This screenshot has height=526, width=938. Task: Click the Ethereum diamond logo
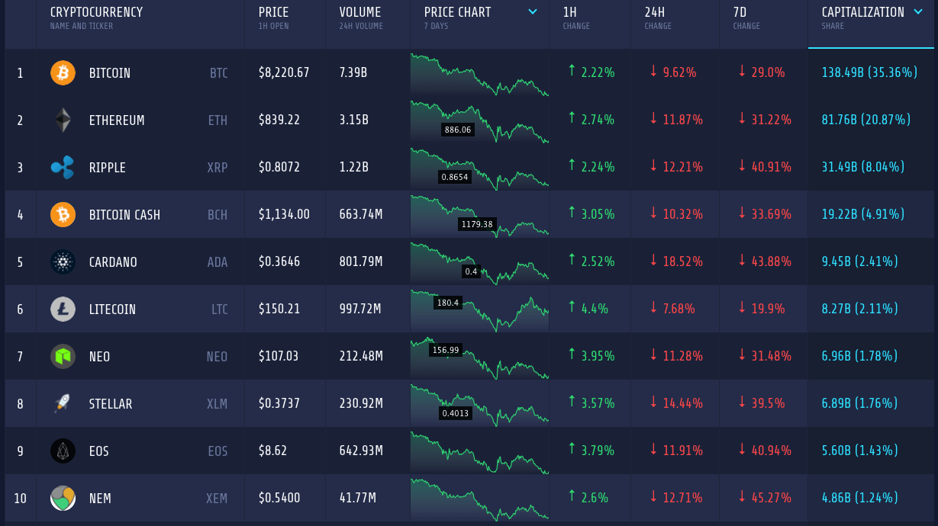tap(63, 120)
